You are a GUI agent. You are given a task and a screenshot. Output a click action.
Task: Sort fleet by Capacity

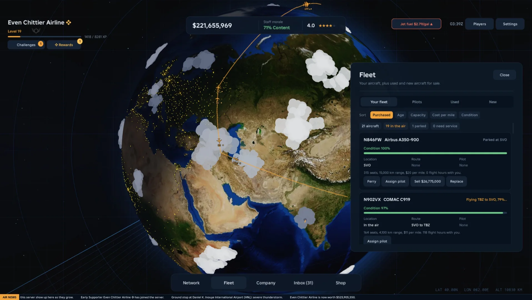click(x=418, y=115)
